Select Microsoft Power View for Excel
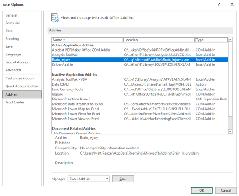The image size is (239, 196). pos(140,119)
